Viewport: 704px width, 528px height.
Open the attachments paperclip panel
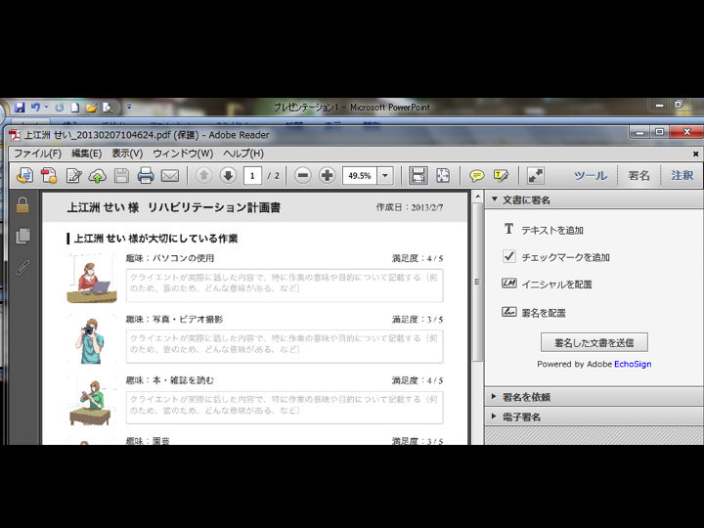[x=22, y=267]
